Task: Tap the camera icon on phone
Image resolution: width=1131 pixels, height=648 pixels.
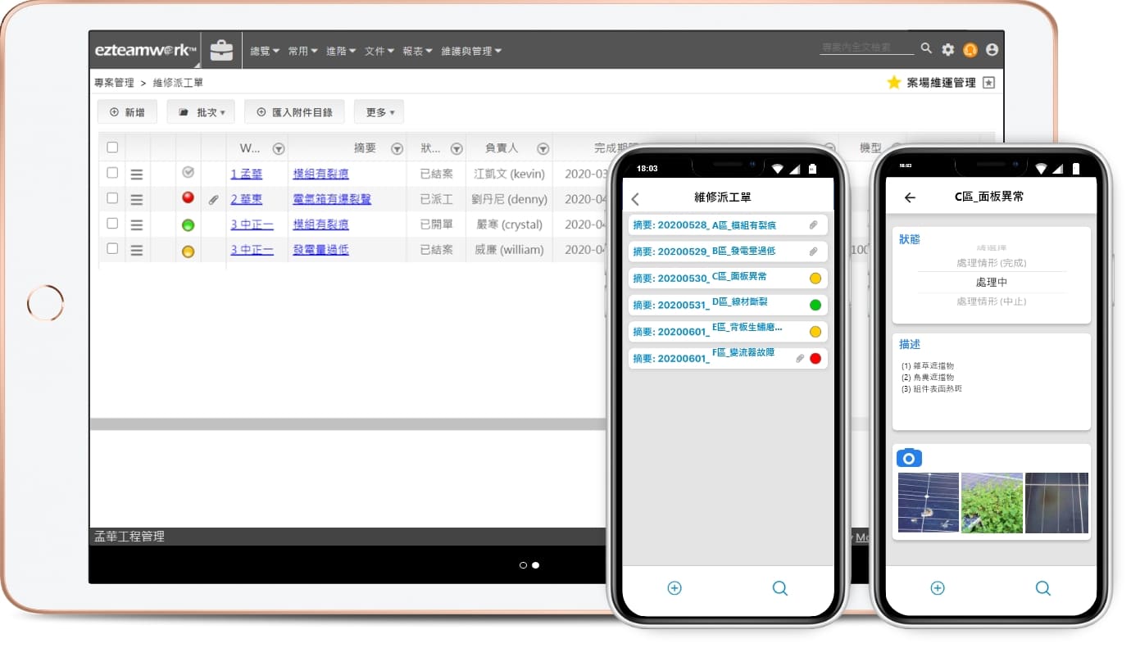Action: pyautogui.click(x=909, y=458)
